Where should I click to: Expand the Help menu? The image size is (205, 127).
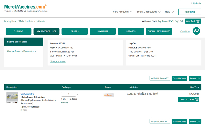169,12
